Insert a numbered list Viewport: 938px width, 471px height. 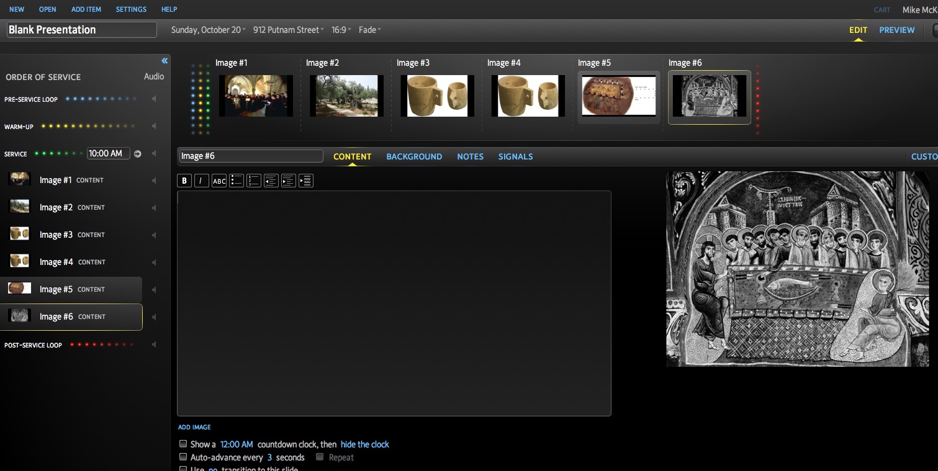(254, 181)
